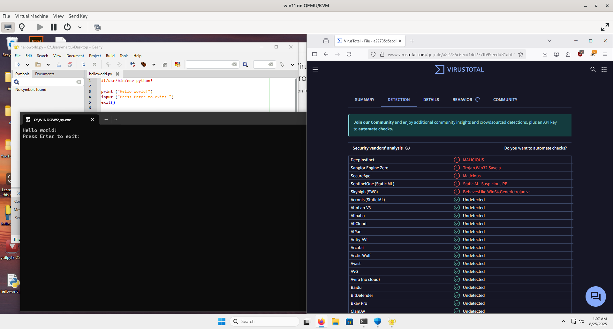Open the Firefox sidebar toggle icon
The width and height of the screenshot is (613, 329).
point(314,54)
